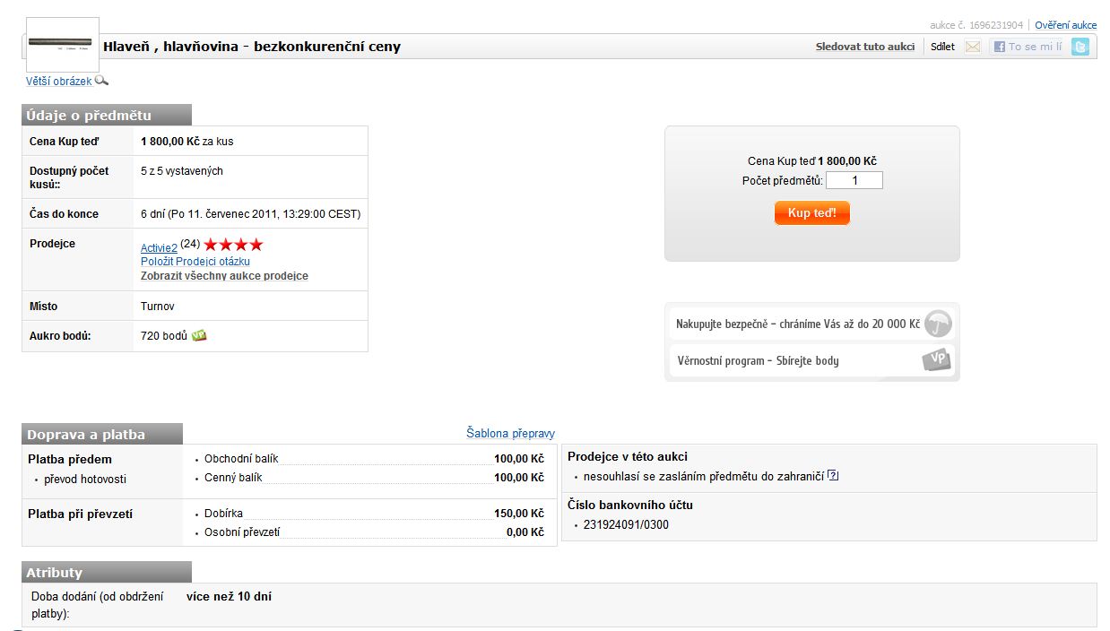1110x631 pixels.
Task: Click the green VP points badge icon
Action: tap(199, 336)
